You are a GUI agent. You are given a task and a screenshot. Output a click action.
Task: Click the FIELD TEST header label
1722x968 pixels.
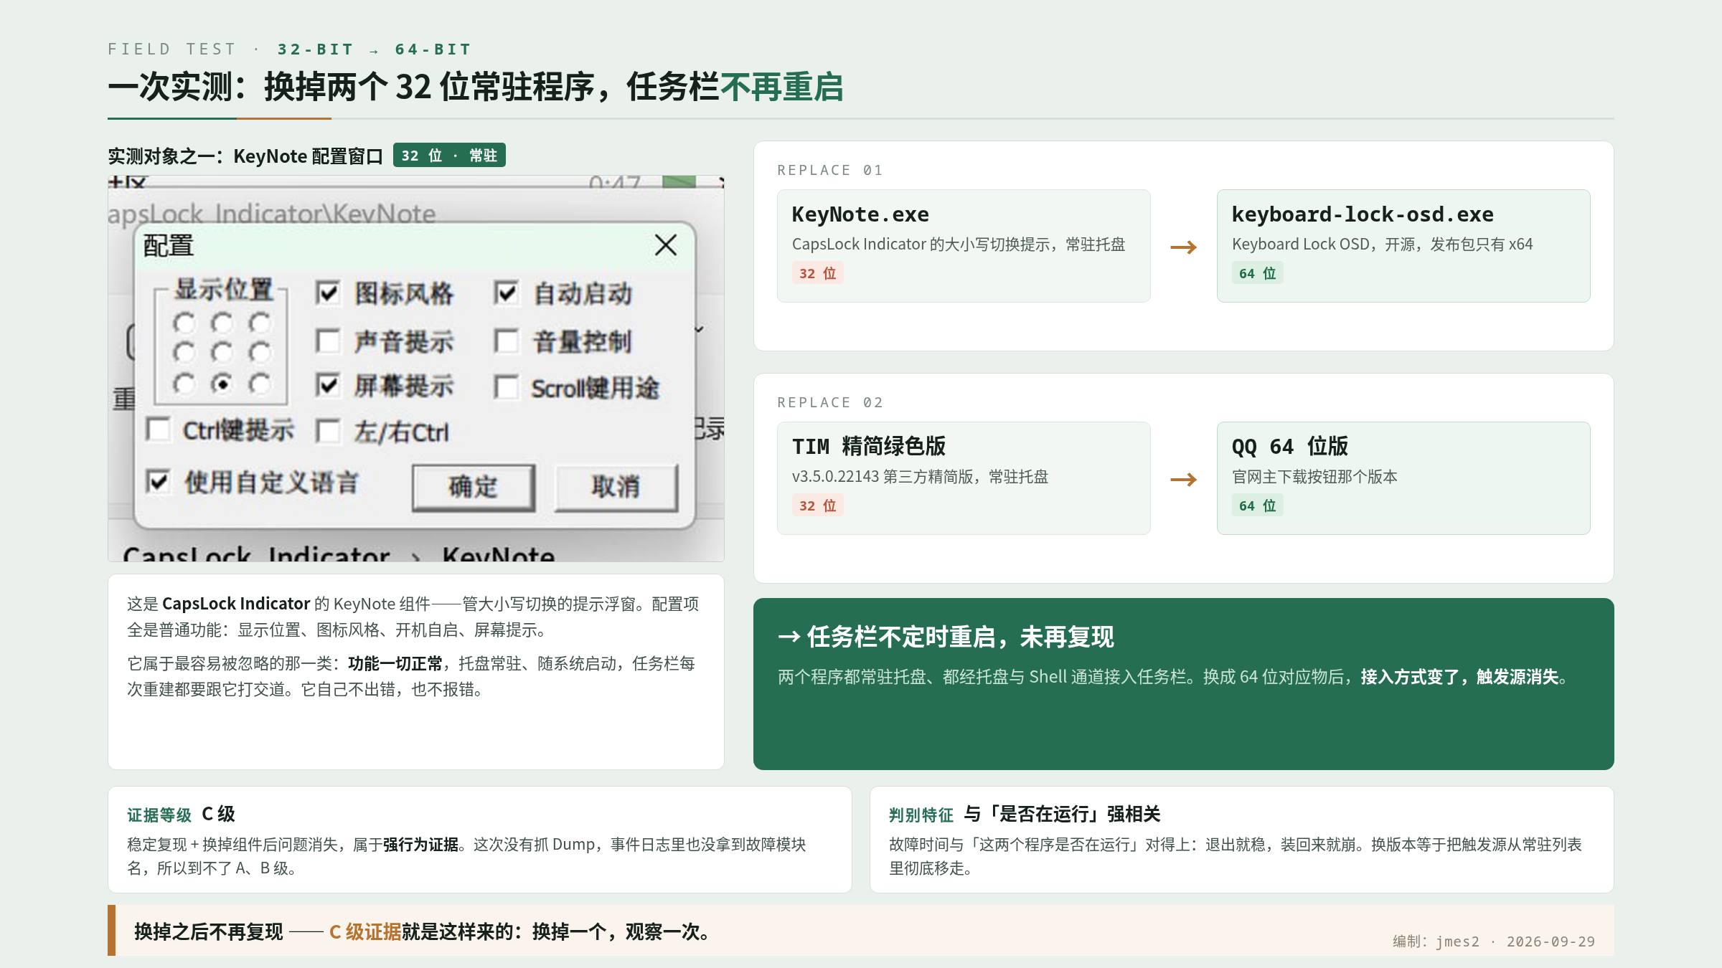[x=172, y=49]
